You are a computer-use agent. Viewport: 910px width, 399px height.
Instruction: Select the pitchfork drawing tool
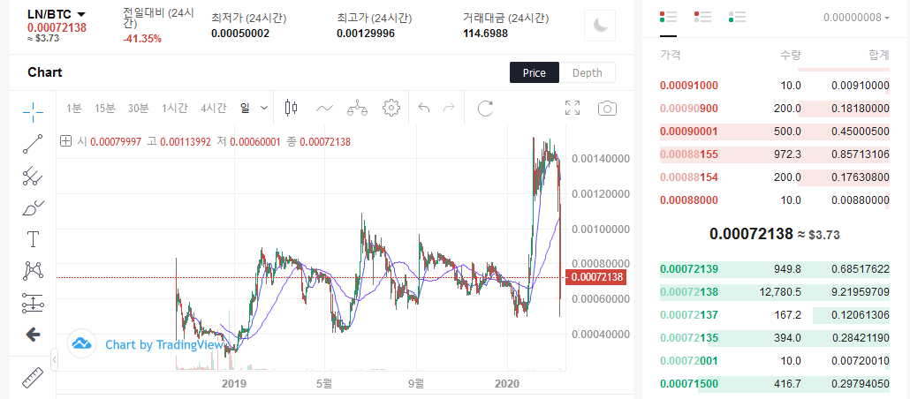click(x=33, y=176)
